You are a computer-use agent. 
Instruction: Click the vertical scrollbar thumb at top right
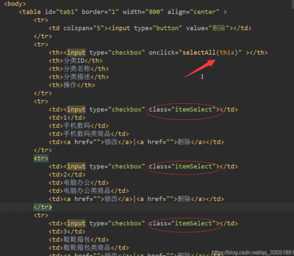292,4
